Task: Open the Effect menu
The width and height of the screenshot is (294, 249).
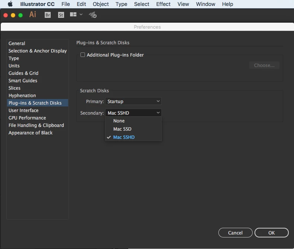Action: pyautogui.click(x=163, y=4)
